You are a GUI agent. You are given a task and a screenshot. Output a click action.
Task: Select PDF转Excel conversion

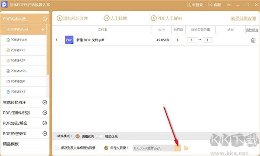(x=23, y=40)
